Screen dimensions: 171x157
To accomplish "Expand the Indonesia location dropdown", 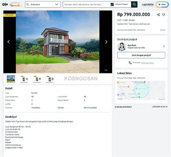I will pos(57,4).
